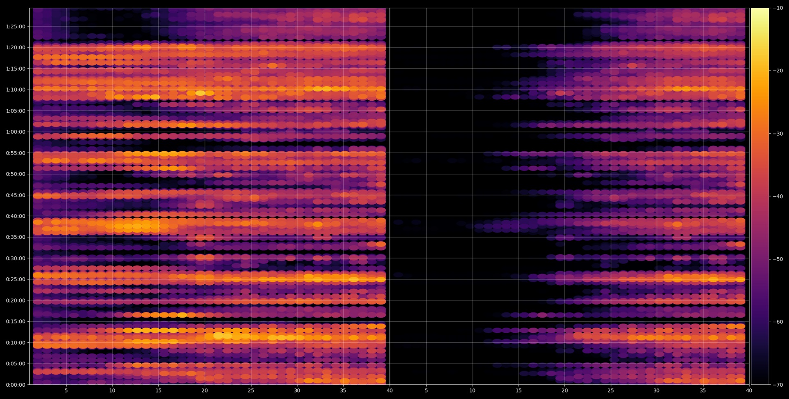Click the inferno colorbar gradient strip

click(x=760, y=196)
